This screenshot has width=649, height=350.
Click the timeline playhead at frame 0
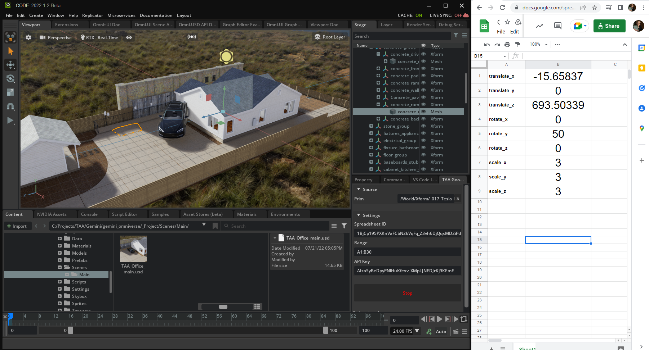pyautogui.click(x=10, y=317)
